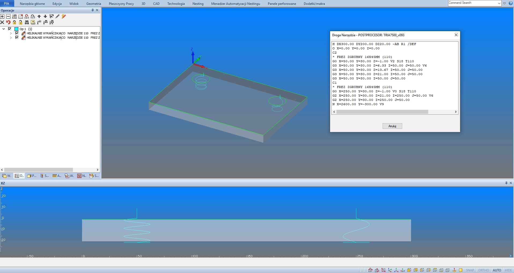Click the first red wireframe cube view icon in status bar
514x273 pixels.
371,270
